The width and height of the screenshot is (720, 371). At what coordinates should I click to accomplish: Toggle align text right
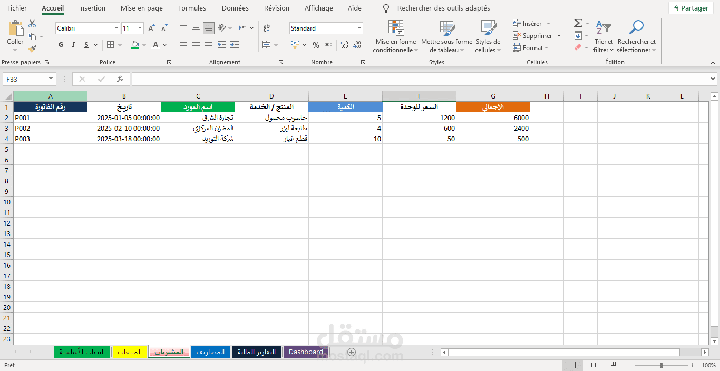[209, 45]
